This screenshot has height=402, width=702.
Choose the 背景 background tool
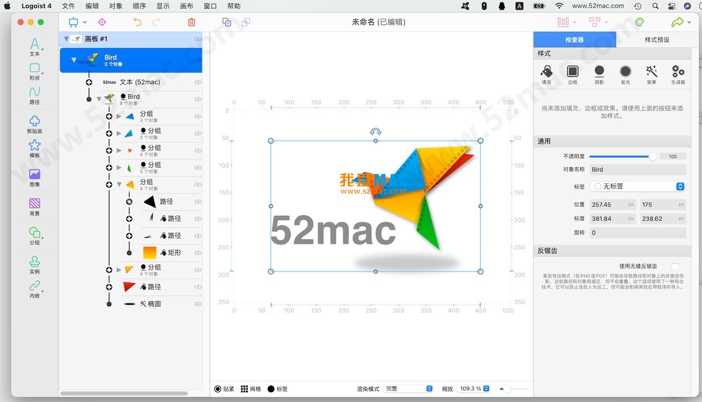click(x=34, y=206)
